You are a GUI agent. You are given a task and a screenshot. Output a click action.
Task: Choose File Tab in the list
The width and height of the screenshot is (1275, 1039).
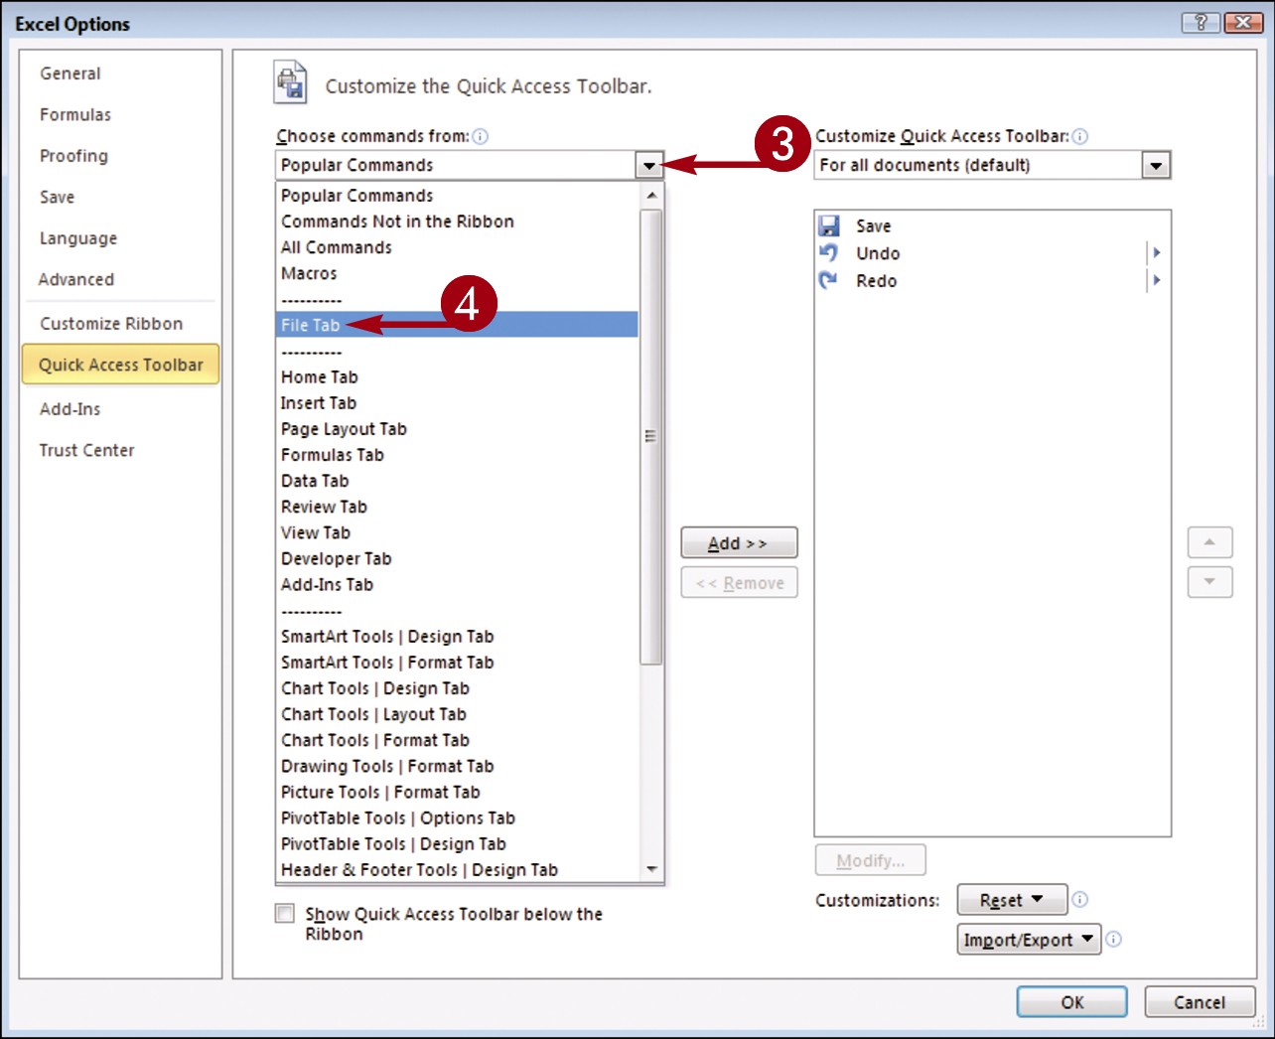pyautogui.click(x=457, y=325)
